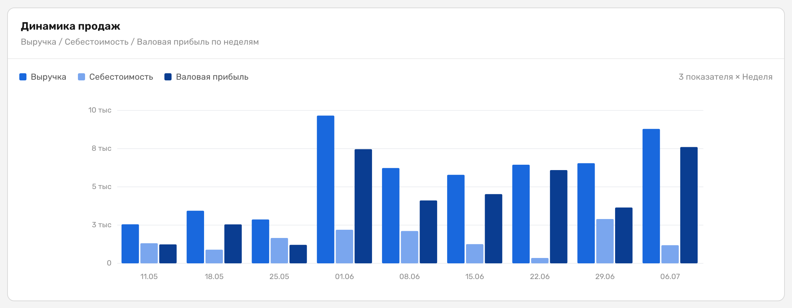Toggle the Валовая прибыль legend swatch

[x=168, y=77]
